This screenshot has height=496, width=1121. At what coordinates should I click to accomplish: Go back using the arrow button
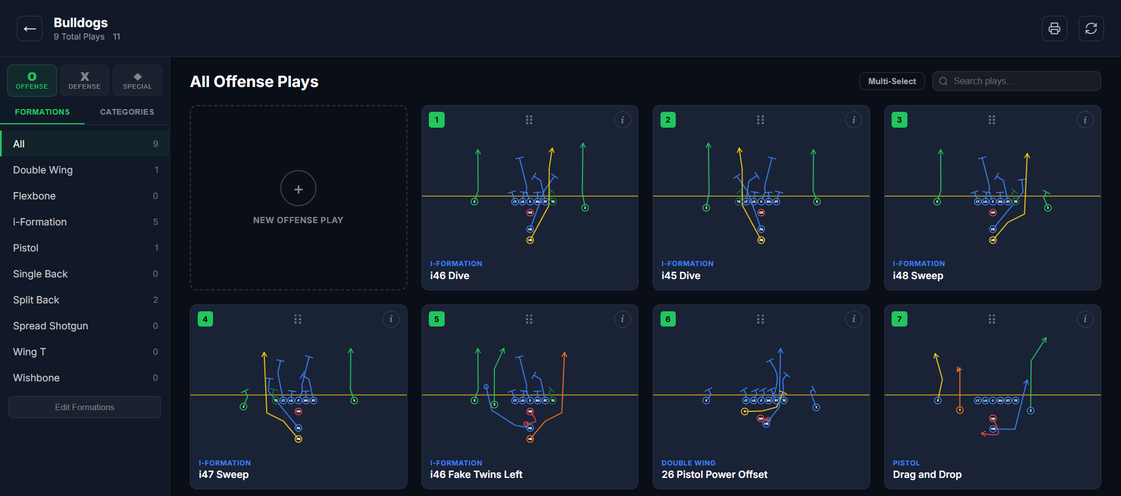pos(29,28)
